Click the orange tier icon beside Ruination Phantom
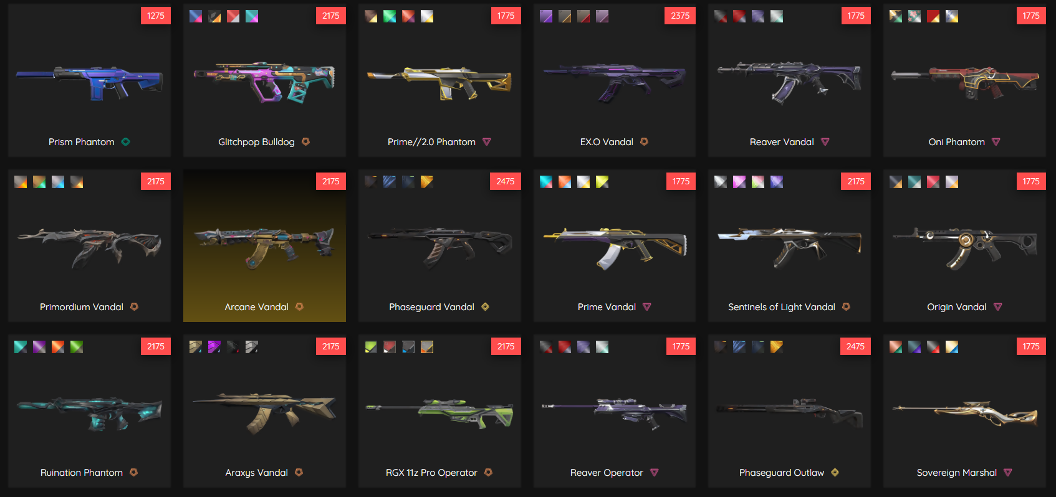Viewport: 1056px width, 497px height. (x=133, y=473)
